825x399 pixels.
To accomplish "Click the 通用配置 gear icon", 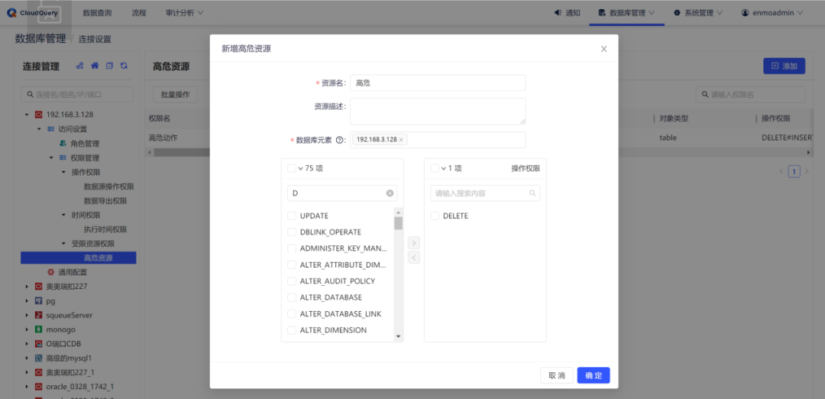I will (50, 272).
